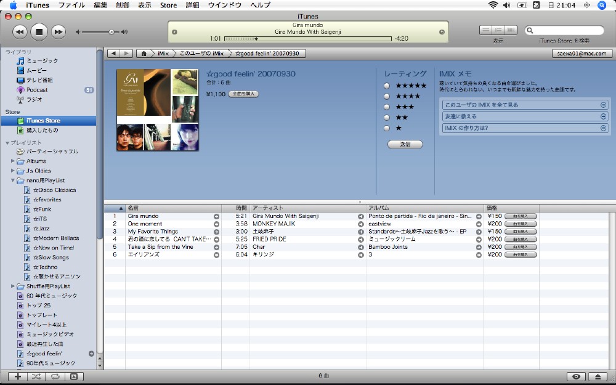This screenshot has height=385, width=616.
Task: Switch to Cover Flow view mode
Action: click(x=511, y=30)
